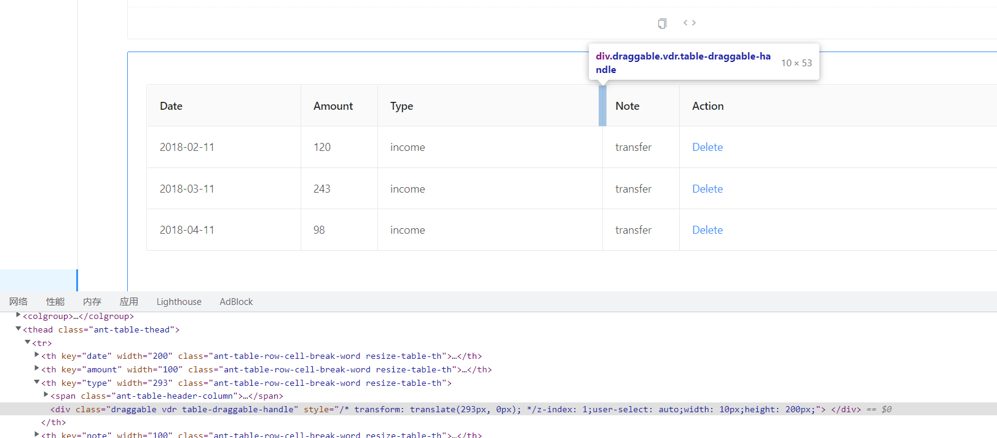Collapse the th key="type" node
Viewport: 997px width, 438px height.
point(37,382)
